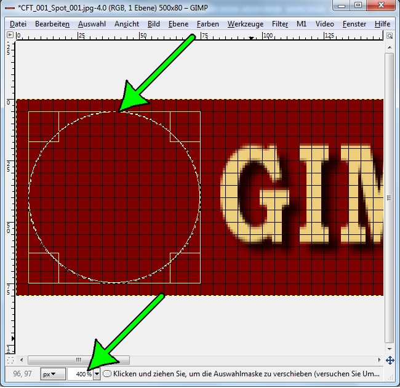400x388 pixels.
Task: Open the Hilfe menu
Action: point(382,24)
